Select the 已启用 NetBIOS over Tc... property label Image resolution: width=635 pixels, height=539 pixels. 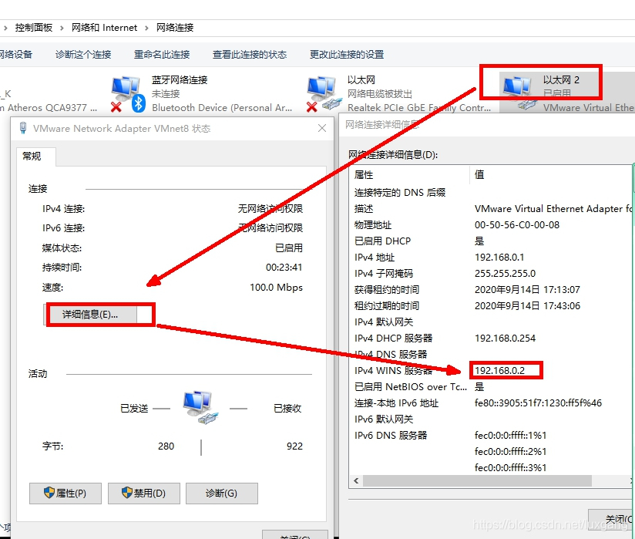coord(410,387)
